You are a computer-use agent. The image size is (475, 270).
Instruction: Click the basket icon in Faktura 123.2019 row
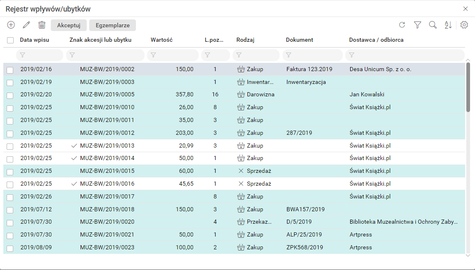[x=241, y=69]
